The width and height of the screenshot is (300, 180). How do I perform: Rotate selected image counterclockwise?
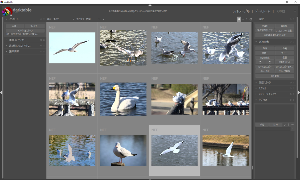[x=260, y=62]
